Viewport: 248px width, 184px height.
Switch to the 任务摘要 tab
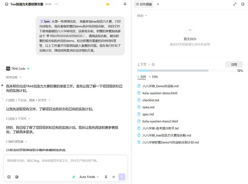click(x=144, y=4)
